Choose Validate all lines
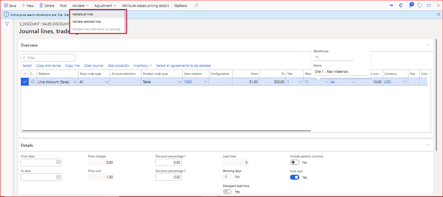 tap(97, 14)
